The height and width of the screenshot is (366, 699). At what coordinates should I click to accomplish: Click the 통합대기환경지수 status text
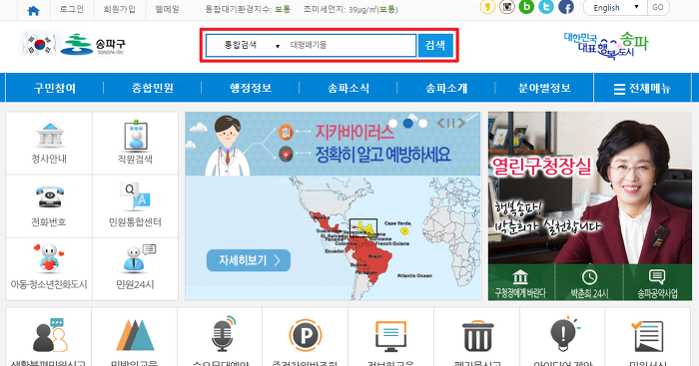point(248,9)
